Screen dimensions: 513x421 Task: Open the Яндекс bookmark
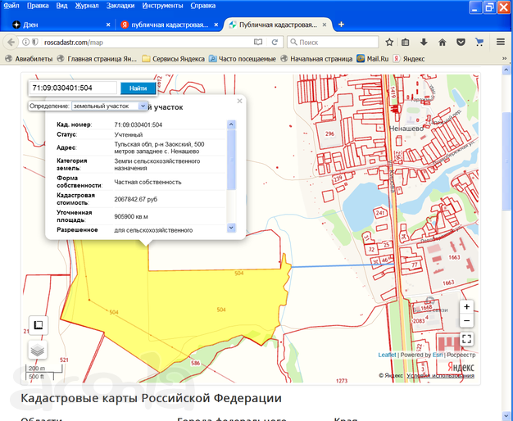[409, 59]
